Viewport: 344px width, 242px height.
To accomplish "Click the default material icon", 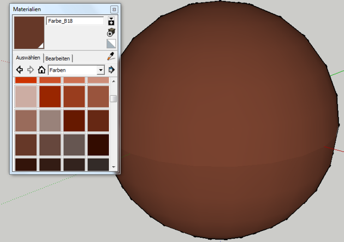I will [x=111, y=43].
